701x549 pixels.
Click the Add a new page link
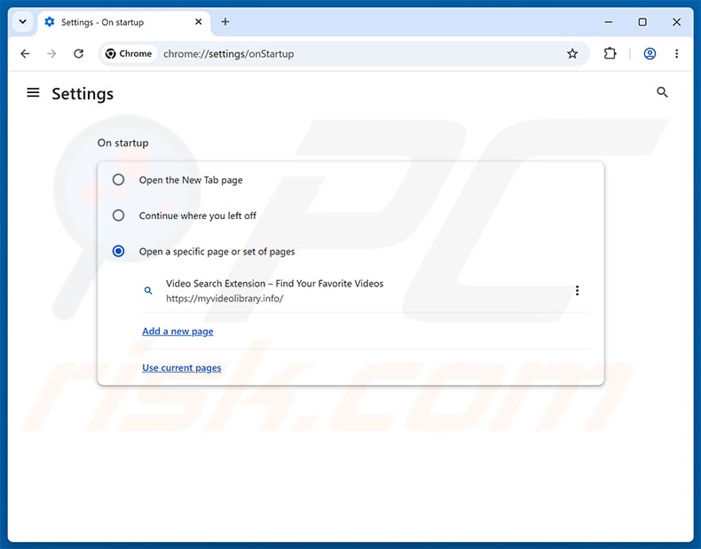(177, 332)
